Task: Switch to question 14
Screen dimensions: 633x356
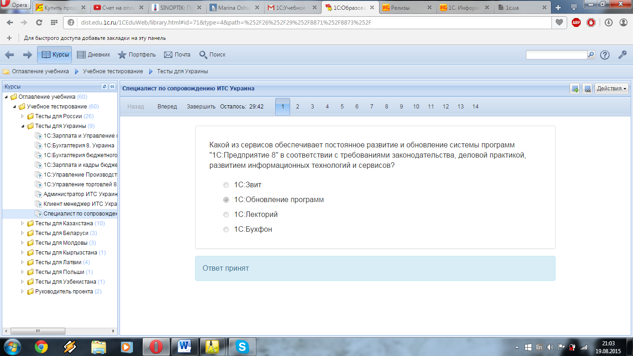Action: (x=475, y=107)
